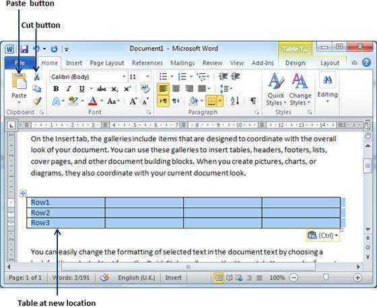Toggle Bold formatting
377x307 pixels.
click(56, 89)
